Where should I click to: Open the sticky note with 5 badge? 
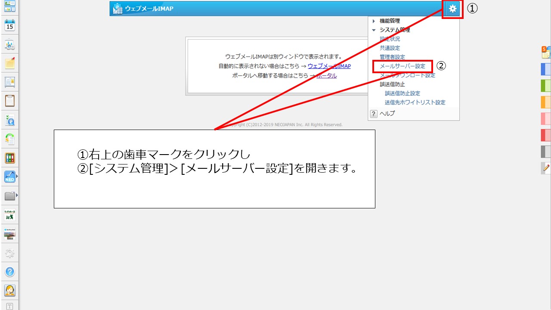pos(545,53)
